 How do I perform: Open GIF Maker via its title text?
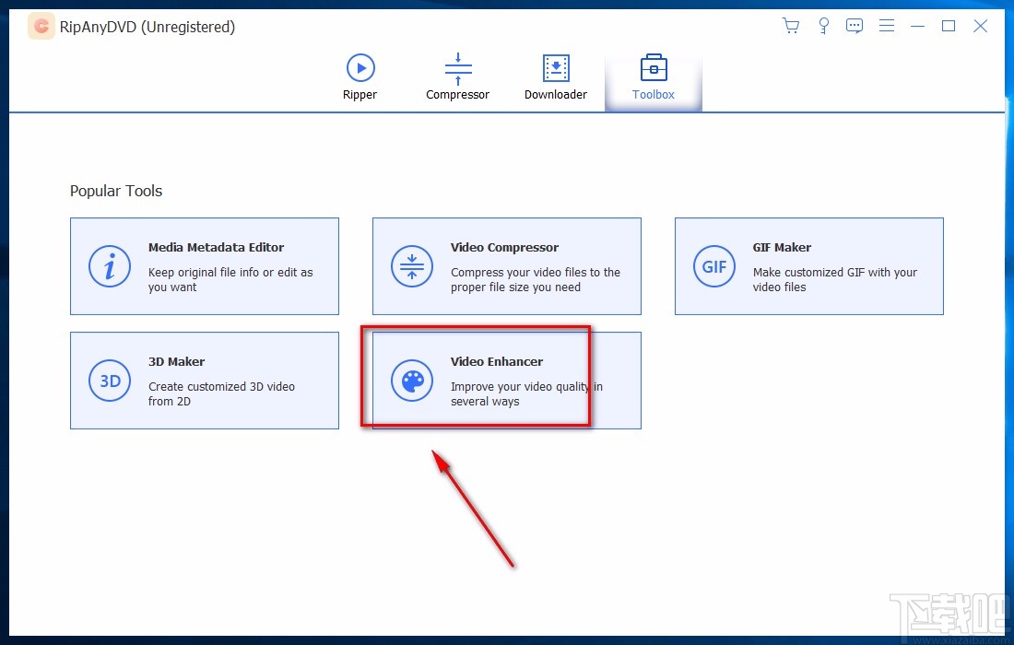coord(781,248)
